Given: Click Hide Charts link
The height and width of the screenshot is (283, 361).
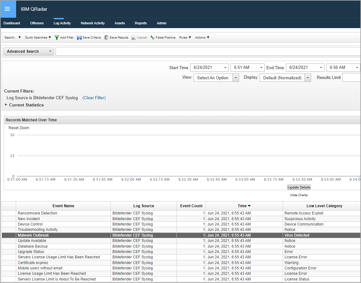Looking at the screenshot, I should (299, 195).
